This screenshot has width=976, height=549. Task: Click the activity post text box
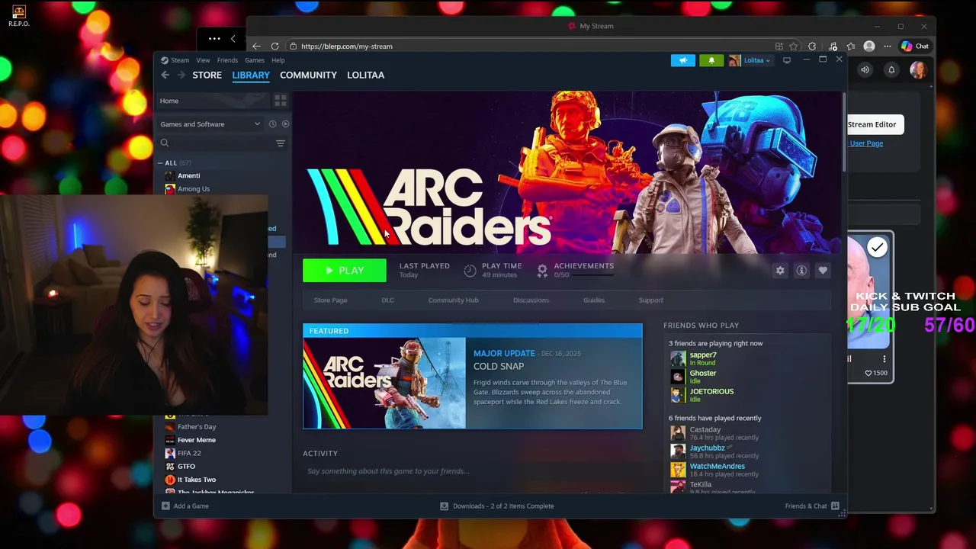(x=473, y=471)
